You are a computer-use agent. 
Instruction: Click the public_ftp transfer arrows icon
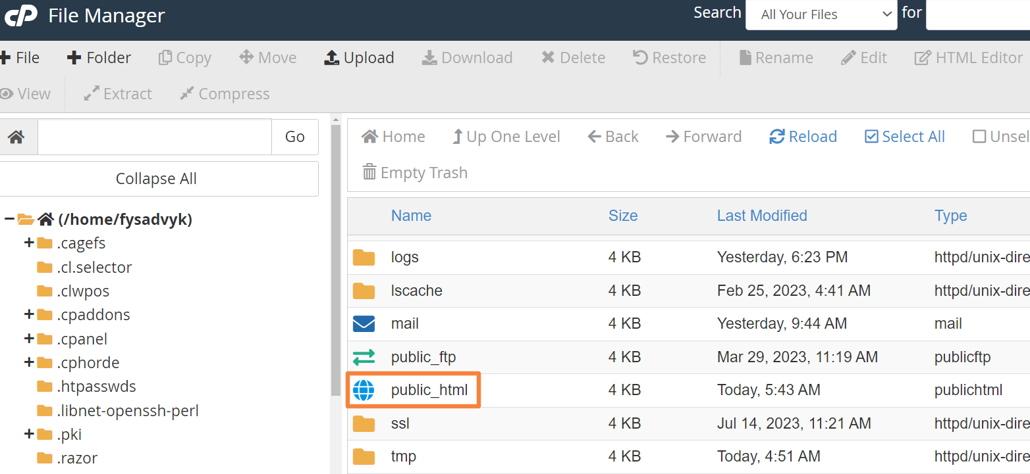coord(364,357)
